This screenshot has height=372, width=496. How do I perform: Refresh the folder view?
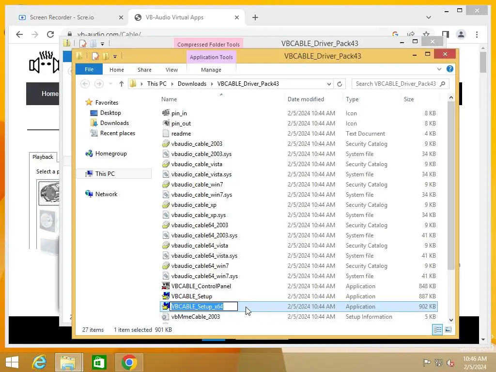[x=340, y=84]
